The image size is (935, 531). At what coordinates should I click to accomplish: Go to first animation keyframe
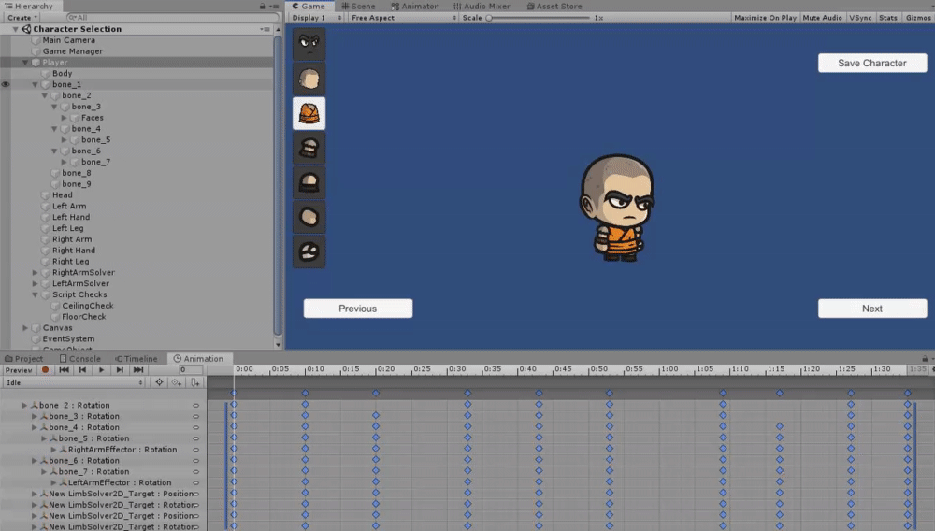(x=64, y=370)
